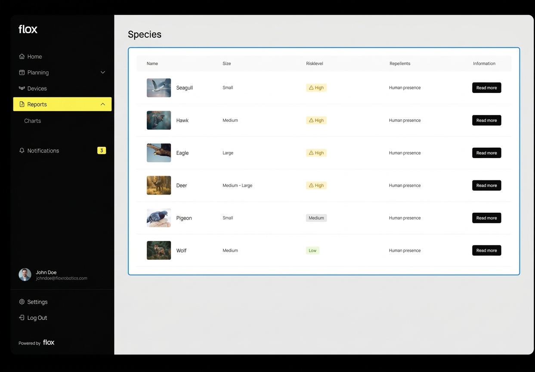
Task: Click the High risk badge for Eagle
Action: (x=316, y=153)
